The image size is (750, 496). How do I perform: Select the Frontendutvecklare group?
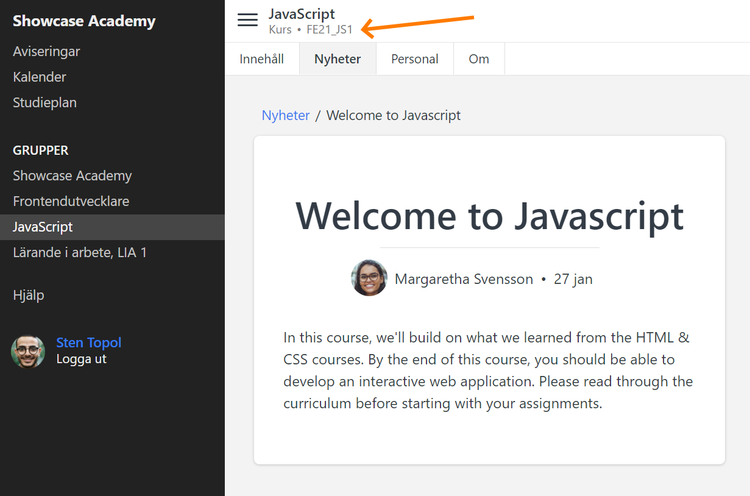(71, 201)
